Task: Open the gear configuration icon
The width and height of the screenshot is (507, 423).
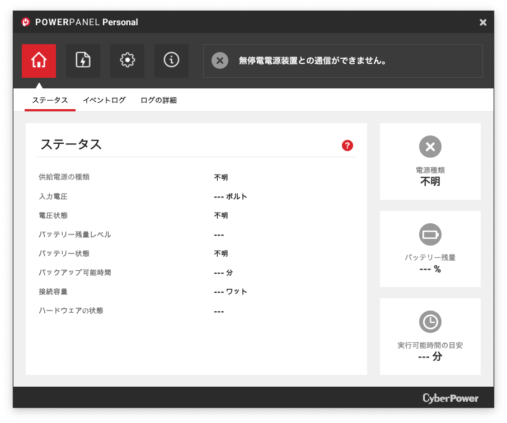Action: pyautogui.click(x=127, y=60)
